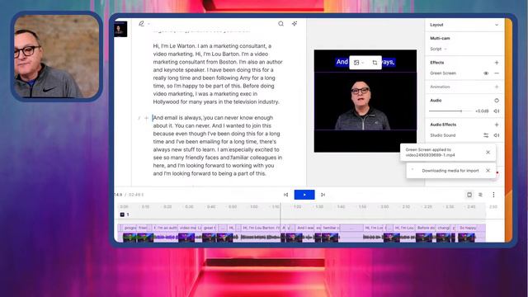Open the AI actions sparkle icon
The image size is (528, 297).
click(295, 24)
